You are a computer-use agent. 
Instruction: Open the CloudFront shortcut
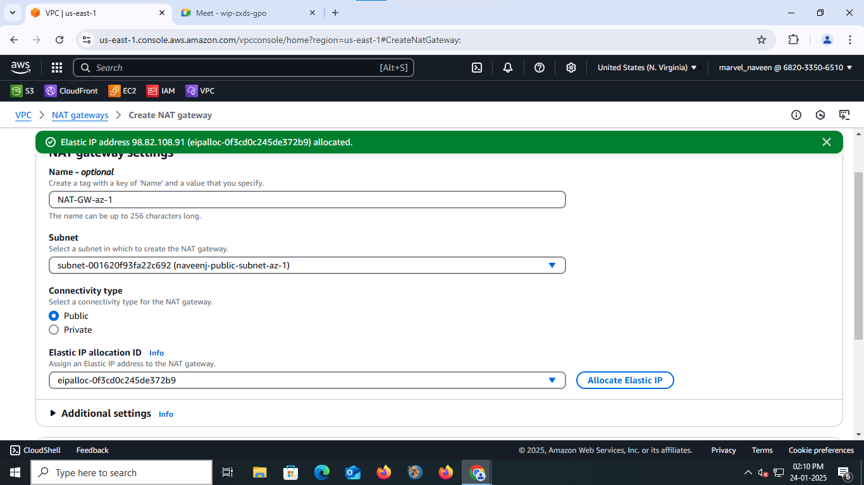pos(71,91)
